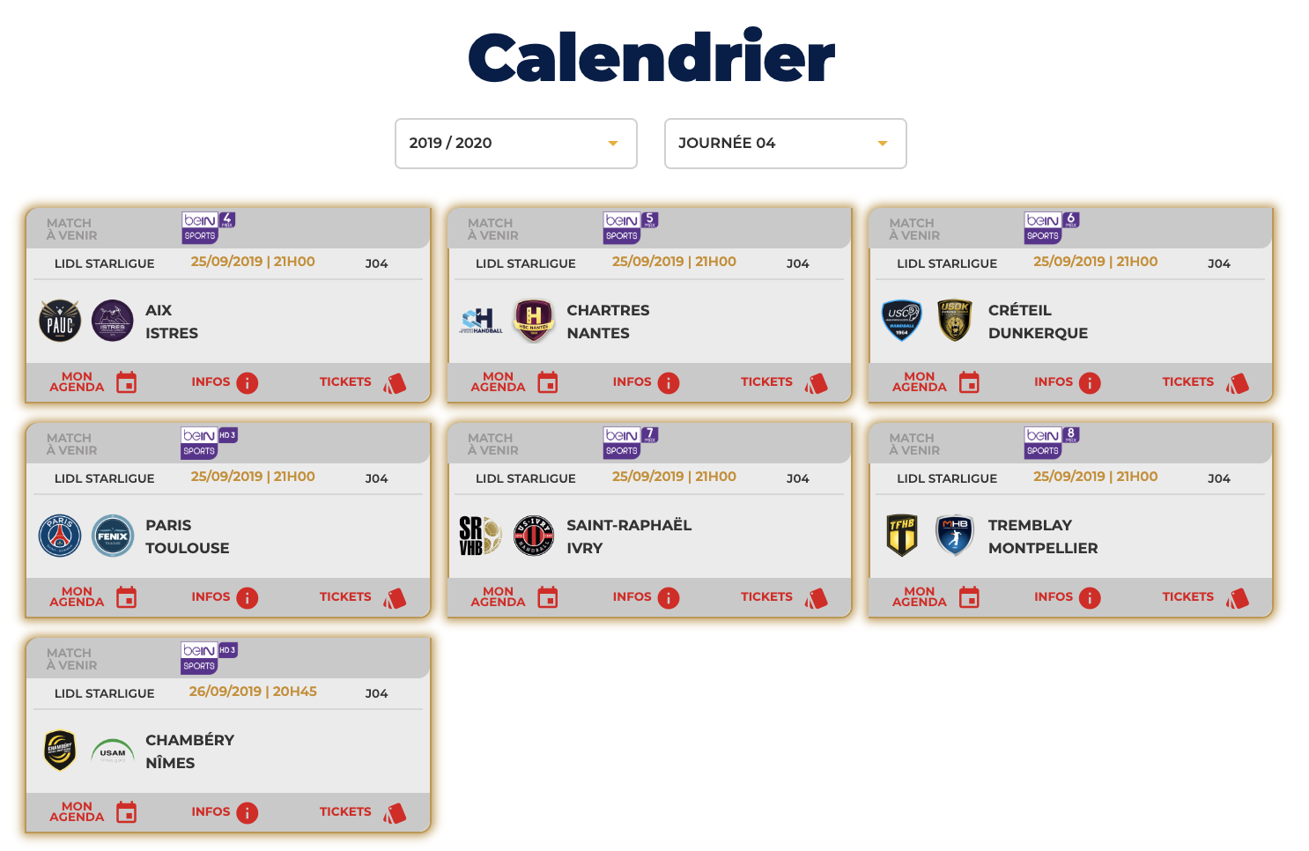Click the USAM Nîmes team logo
This screenshot has width=1309, height=851.
[x=113, y=751]
